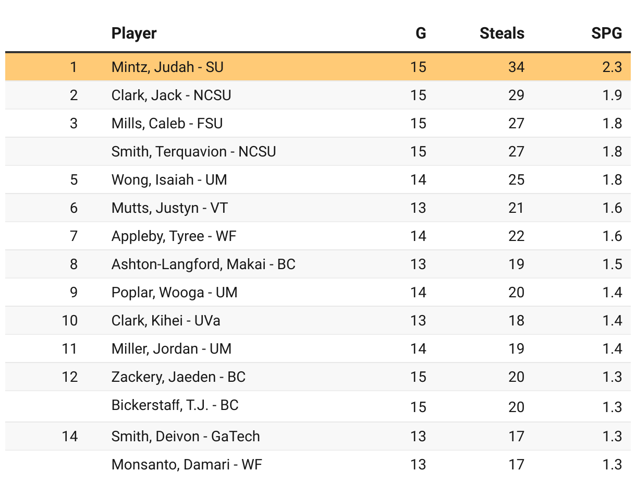Click Mutts, Justyn - VT name

169,208
